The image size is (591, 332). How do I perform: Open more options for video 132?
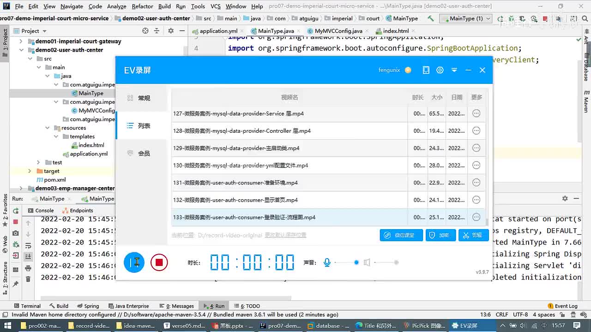click(x=476, y=200)
